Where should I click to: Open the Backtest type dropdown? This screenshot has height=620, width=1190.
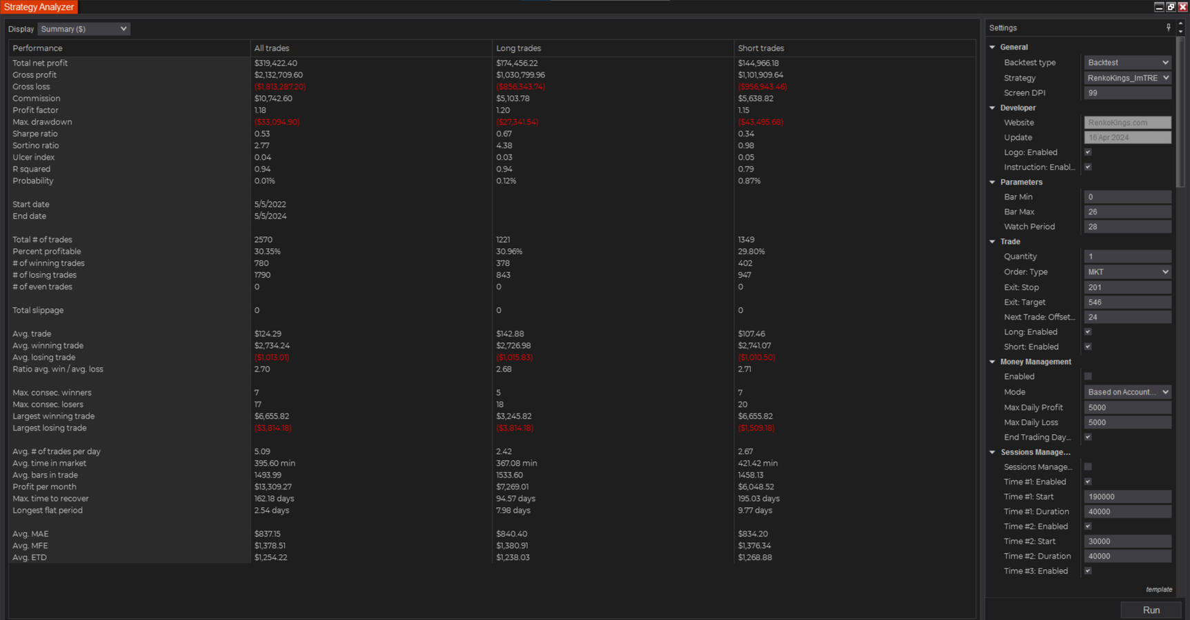click(x=1127, y=63)
